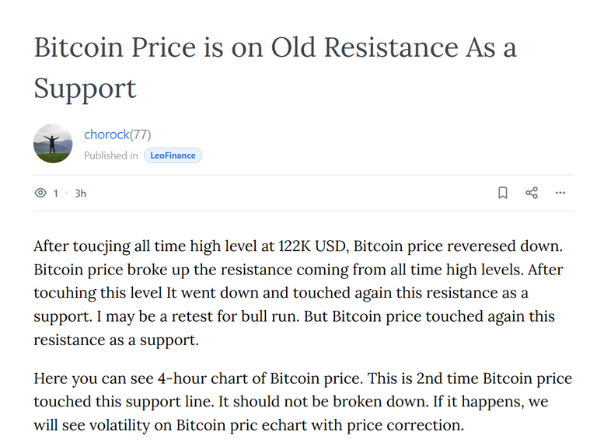Click the view count number 1

pos(56,194)
